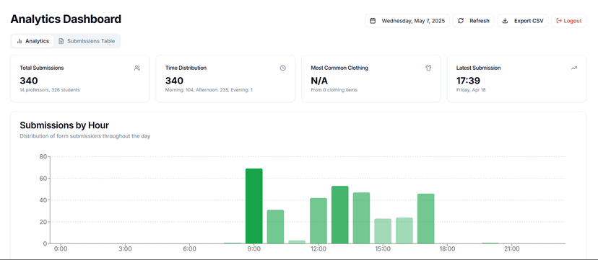Click the 0:00 label on the x-axis

[61, 249]
